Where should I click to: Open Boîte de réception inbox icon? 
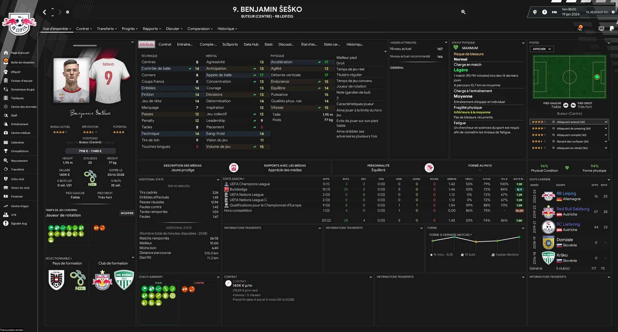(6, 62)
